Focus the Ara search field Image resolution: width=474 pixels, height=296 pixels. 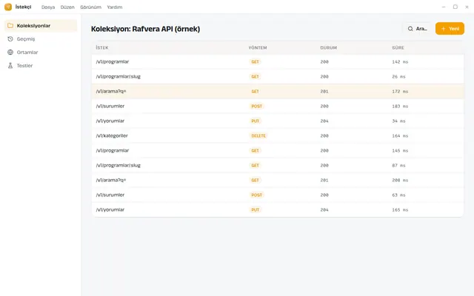(x=418, y=29)
